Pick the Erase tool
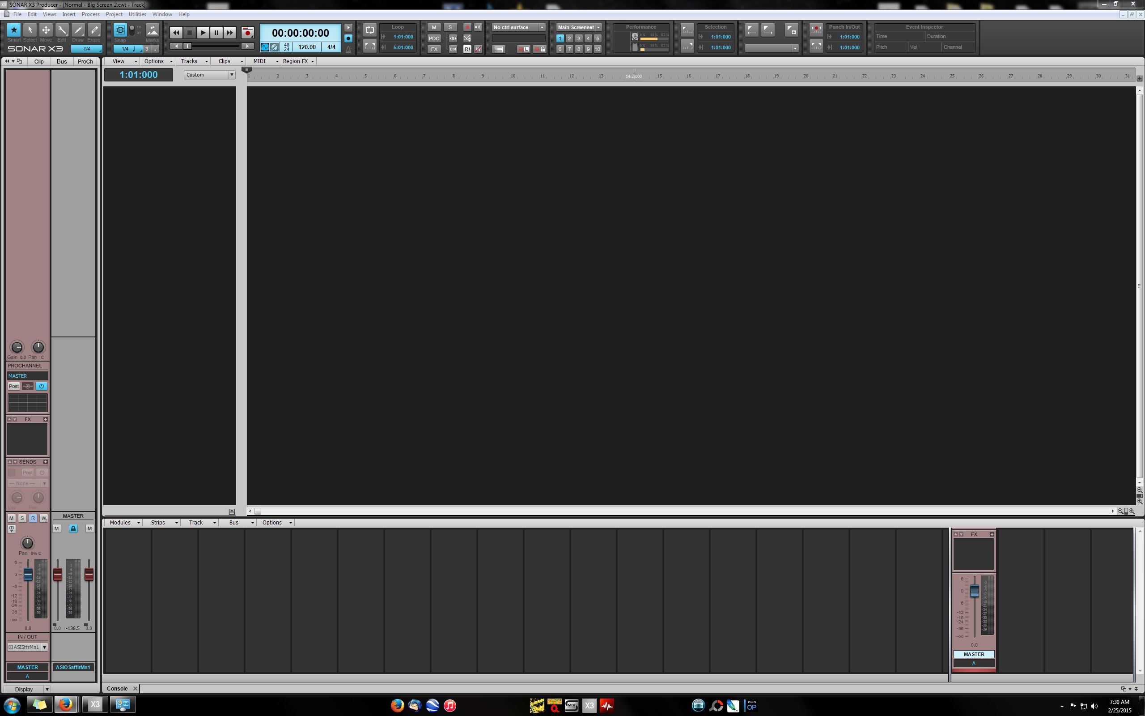1145x716 pixels. coord(94,30)
